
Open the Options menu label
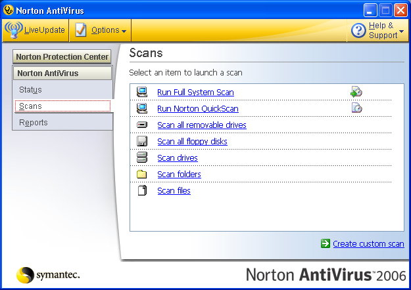click(105, 30)
